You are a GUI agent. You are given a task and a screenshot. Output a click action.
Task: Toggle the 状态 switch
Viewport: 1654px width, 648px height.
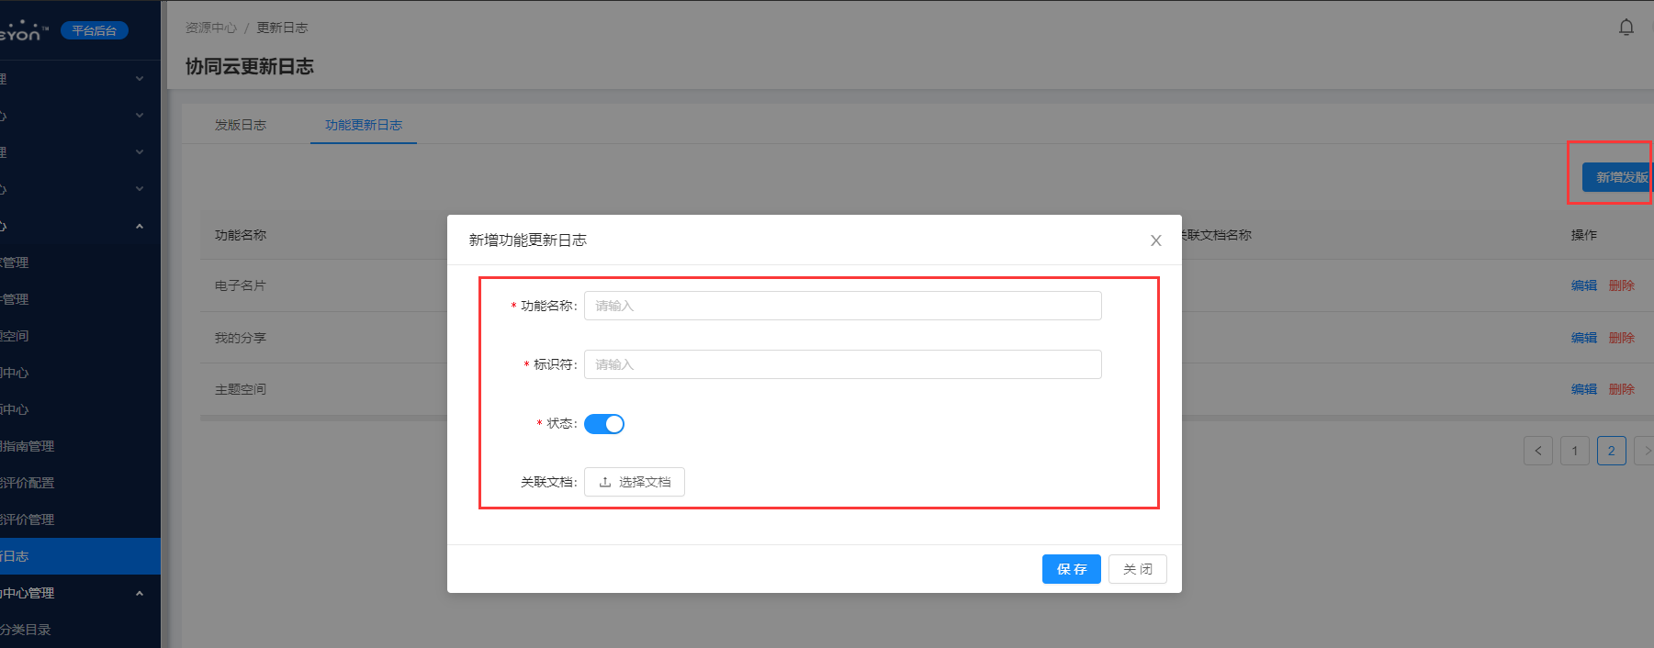[x=604, y=423]
